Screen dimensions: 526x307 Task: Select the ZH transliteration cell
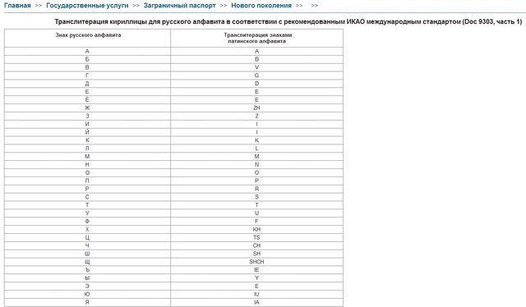256,108
